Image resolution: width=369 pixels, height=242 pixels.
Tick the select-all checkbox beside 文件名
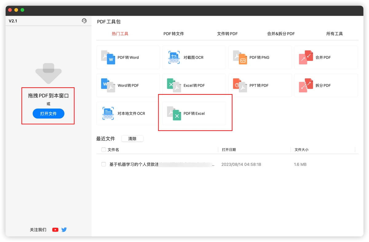(x=104, y=150)
